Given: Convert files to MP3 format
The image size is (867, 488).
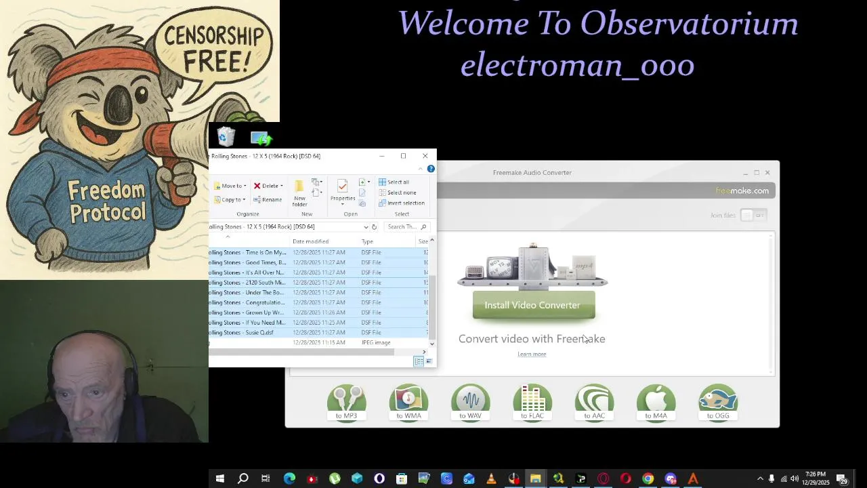Looking at the screenshot, I should [x=346, y=403].
